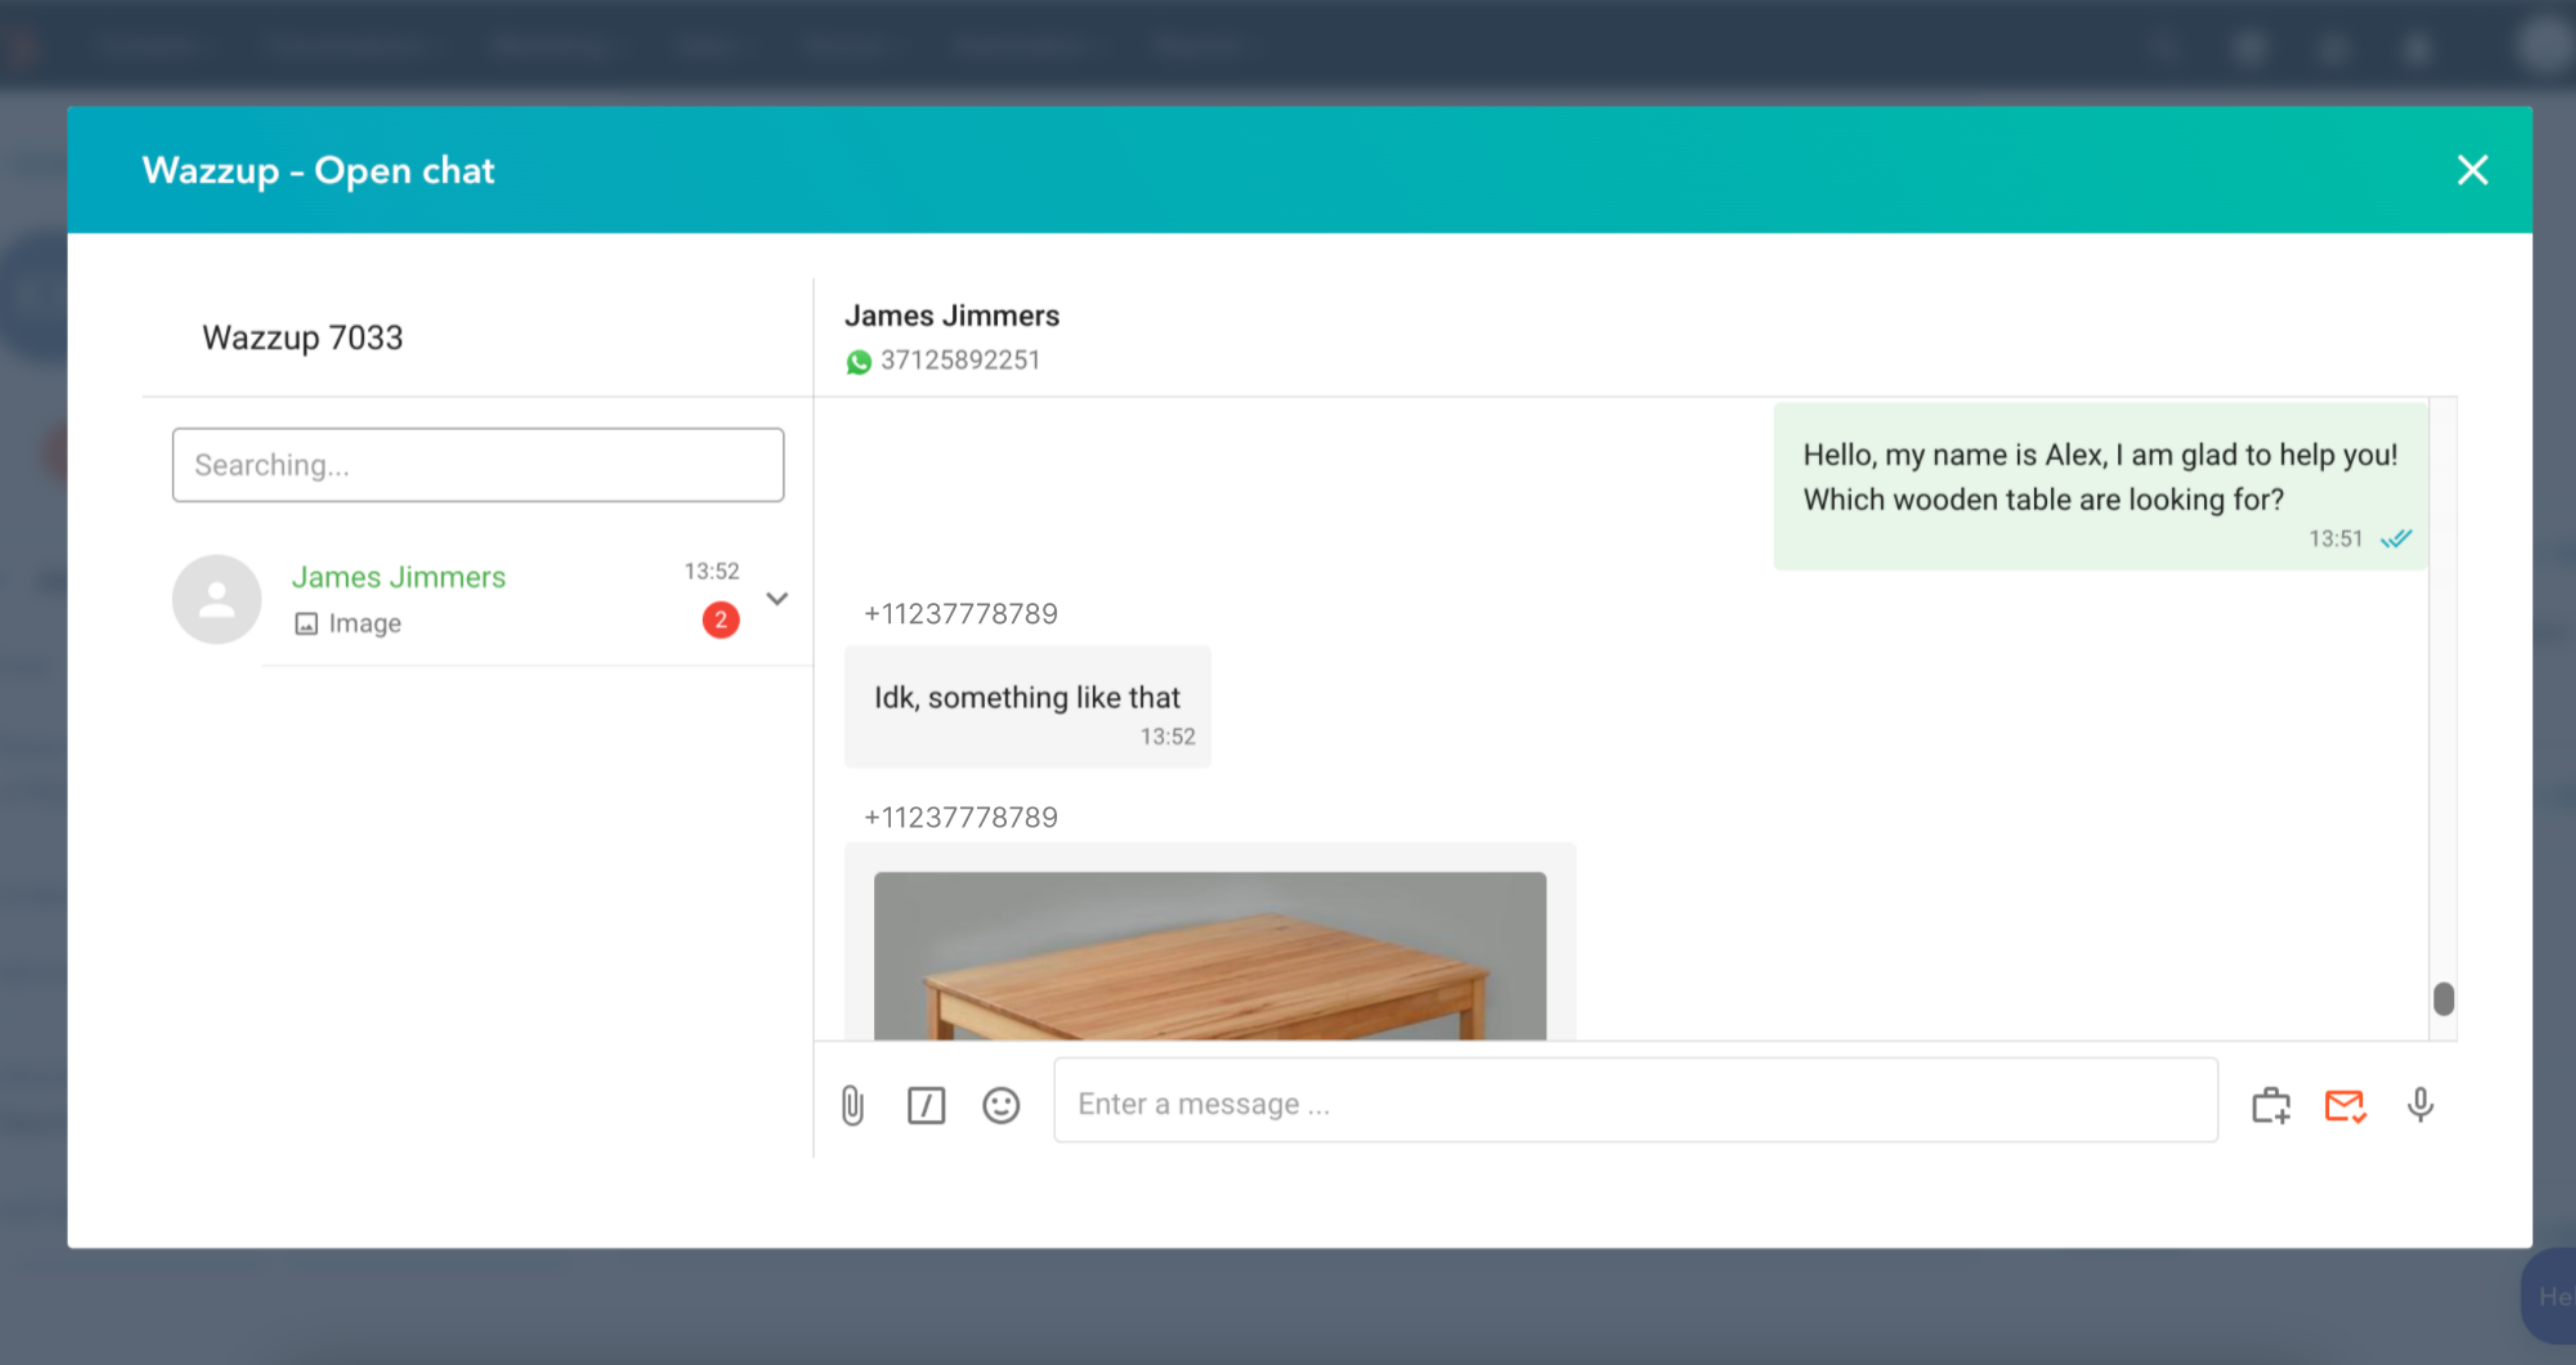Click the red envelope mark-read icon
This screenshot has width=2576, height=1365.
point(2344,1106)
